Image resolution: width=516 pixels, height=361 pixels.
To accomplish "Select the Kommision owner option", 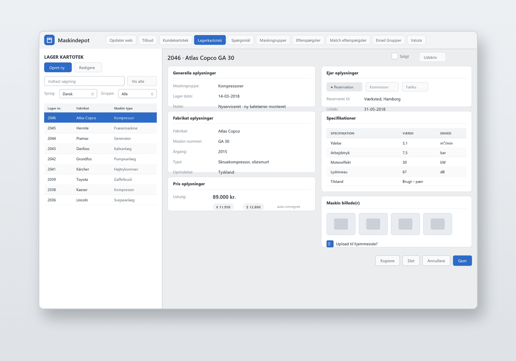I will coord(382,87).
